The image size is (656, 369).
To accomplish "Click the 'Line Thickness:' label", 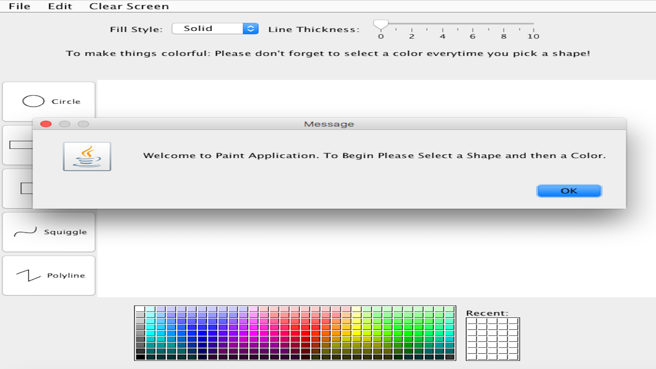I will (314, 29).
